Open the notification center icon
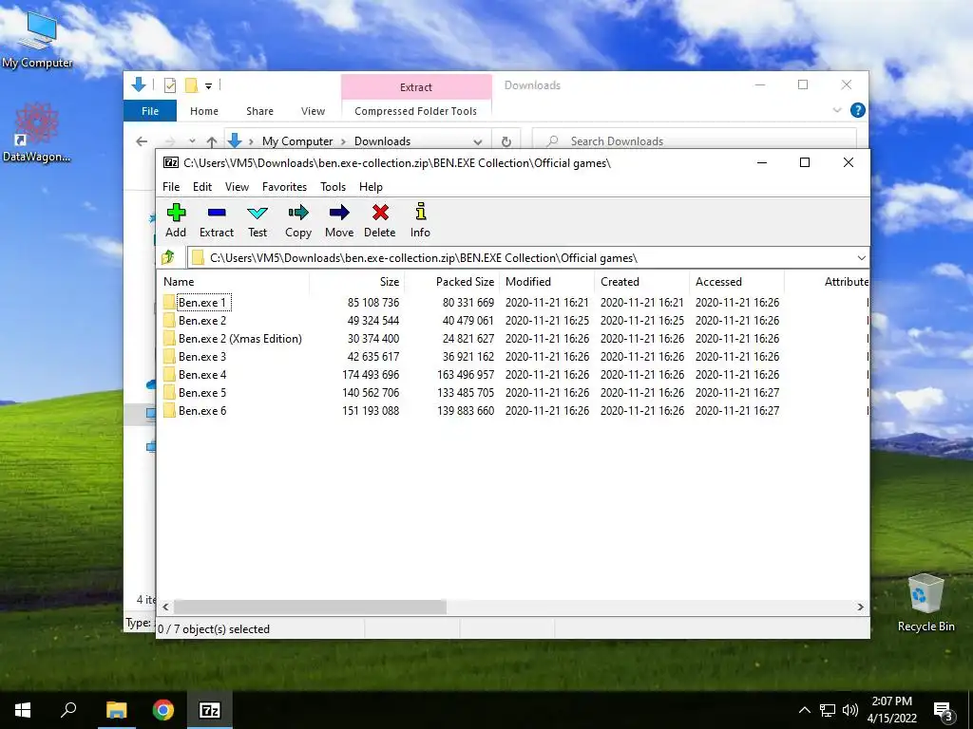The width and height of the screenshot is (973, 729). coord(944,711)
